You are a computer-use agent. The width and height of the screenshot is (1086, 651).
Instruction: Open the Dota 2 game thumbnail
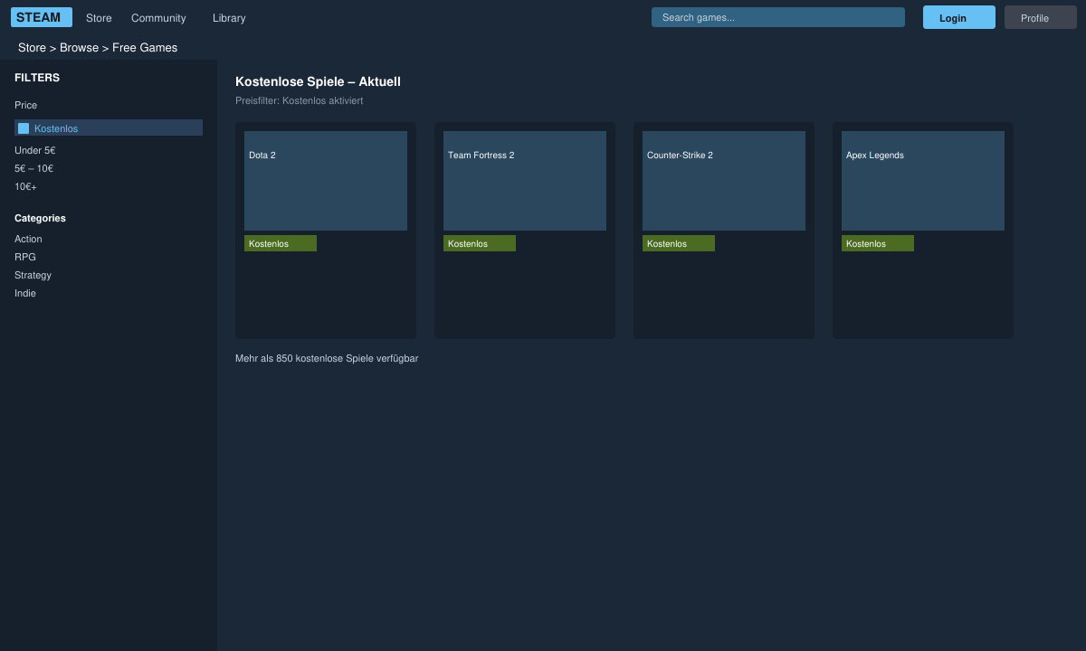[x=326, y=181]
